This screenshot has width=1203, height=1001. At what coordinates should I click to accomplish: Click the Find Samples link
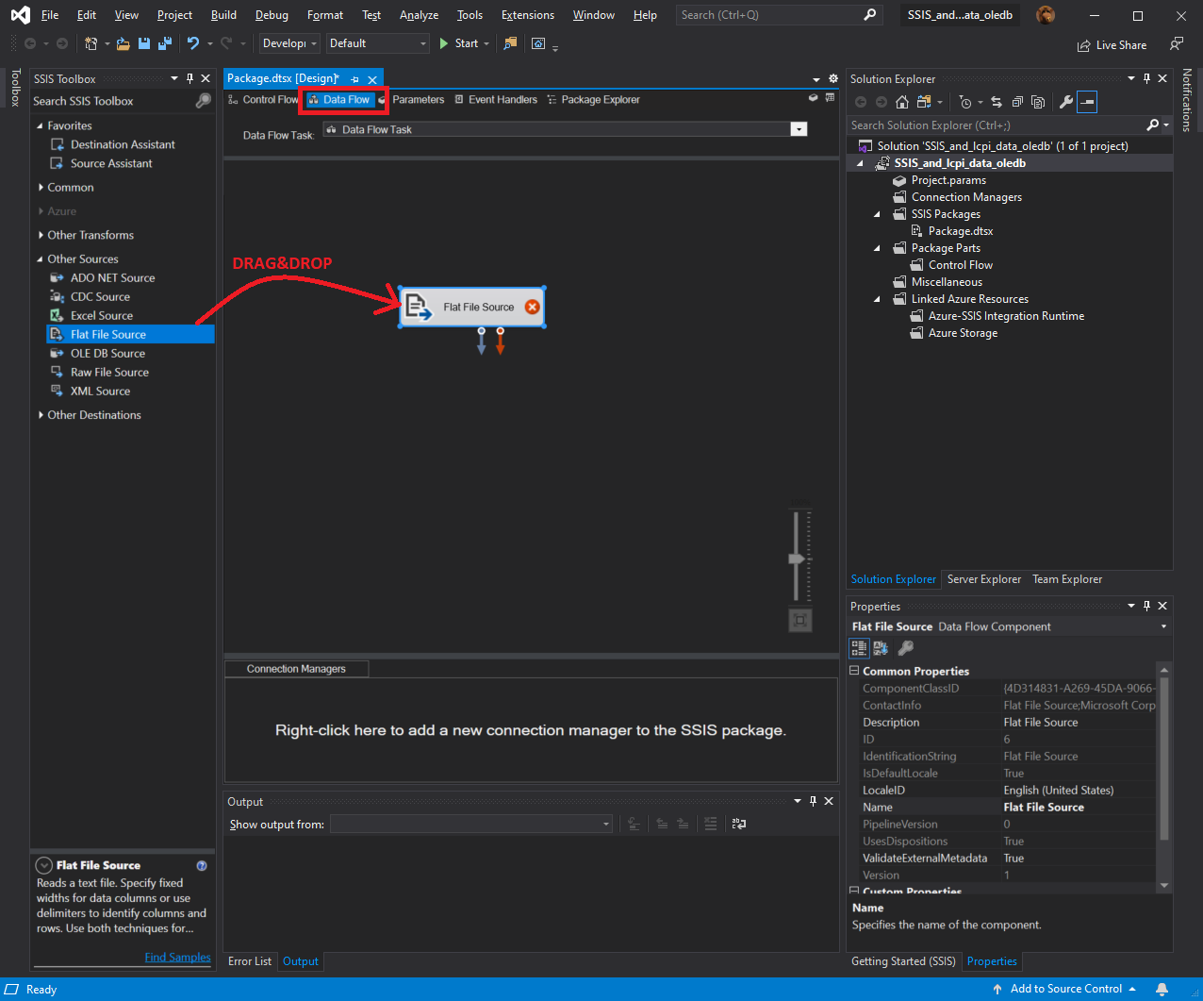177,957
